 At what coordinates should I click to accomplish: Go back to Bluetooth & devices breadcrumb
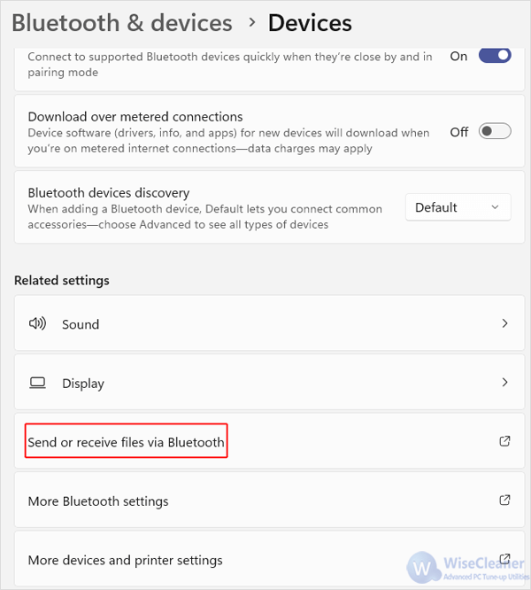click(122, 23)
